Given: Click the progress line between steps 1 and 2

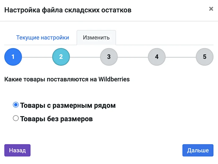Looking at the screenshot, I should (37, 57).
